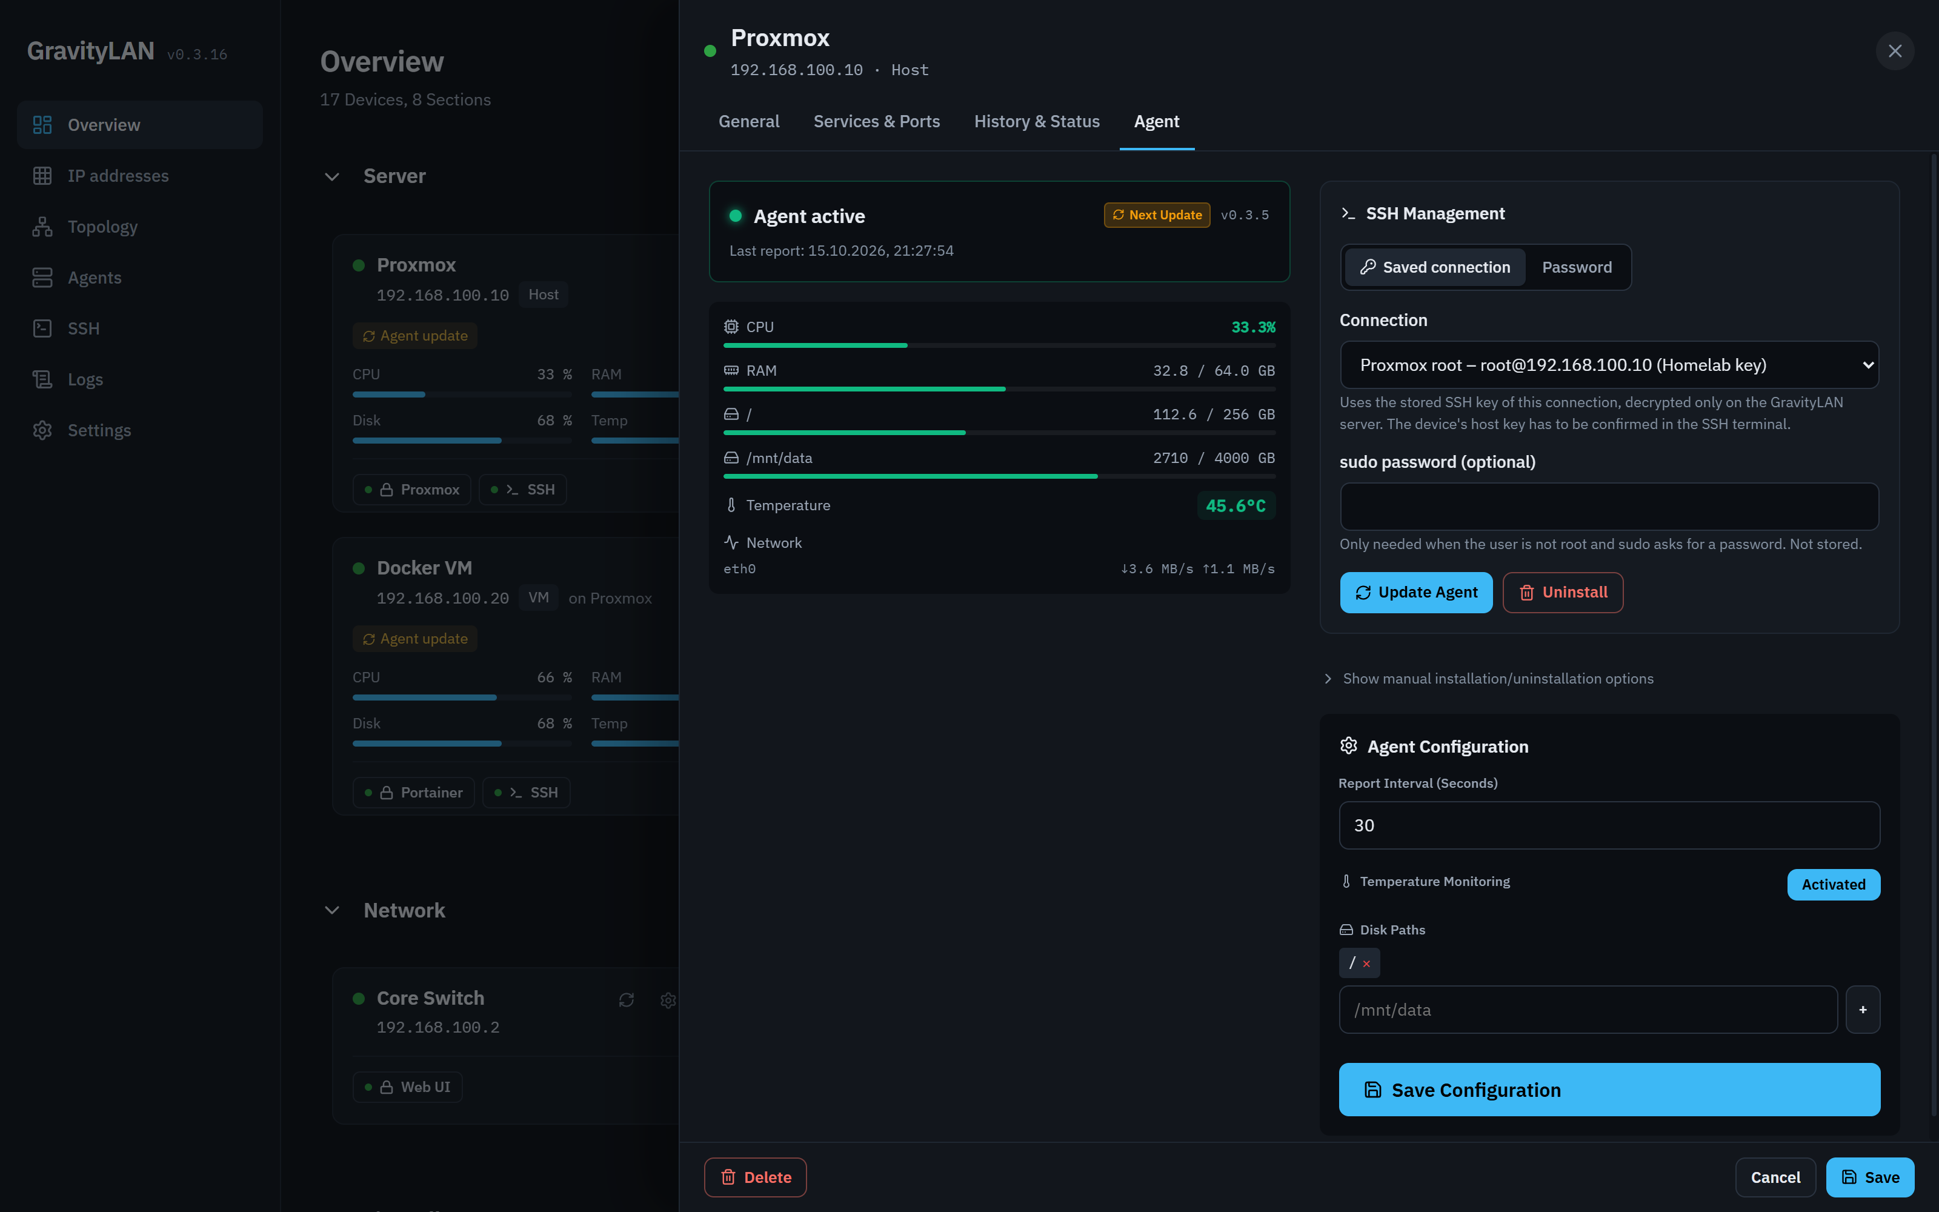Open the SSH terminal sidebar icon
1939x1212 pixels.
tap(42, 328)
